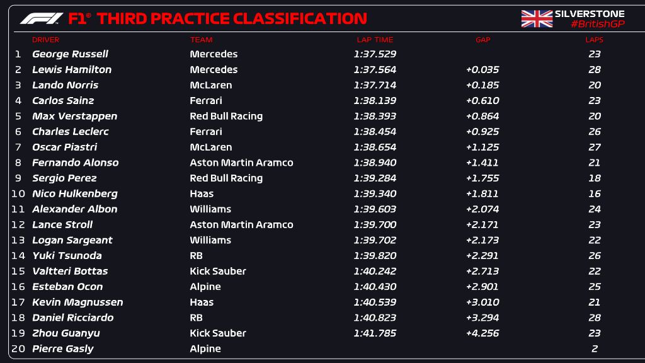Click Zhou Guanyu's lap time 1:41.785
This screenshot has width=645, height=363.
coord(375,333)
